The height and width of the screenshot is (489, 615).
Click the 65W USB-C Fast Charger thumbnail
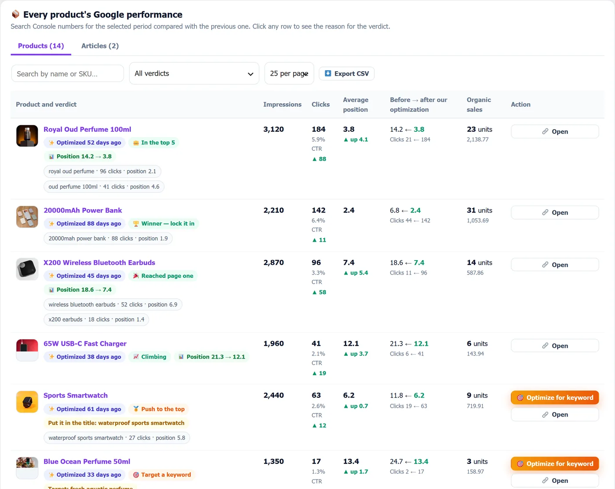[x=27, y=350]
